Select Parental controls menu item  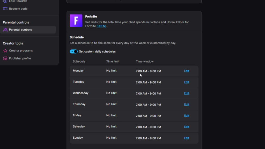pos(28,29)
